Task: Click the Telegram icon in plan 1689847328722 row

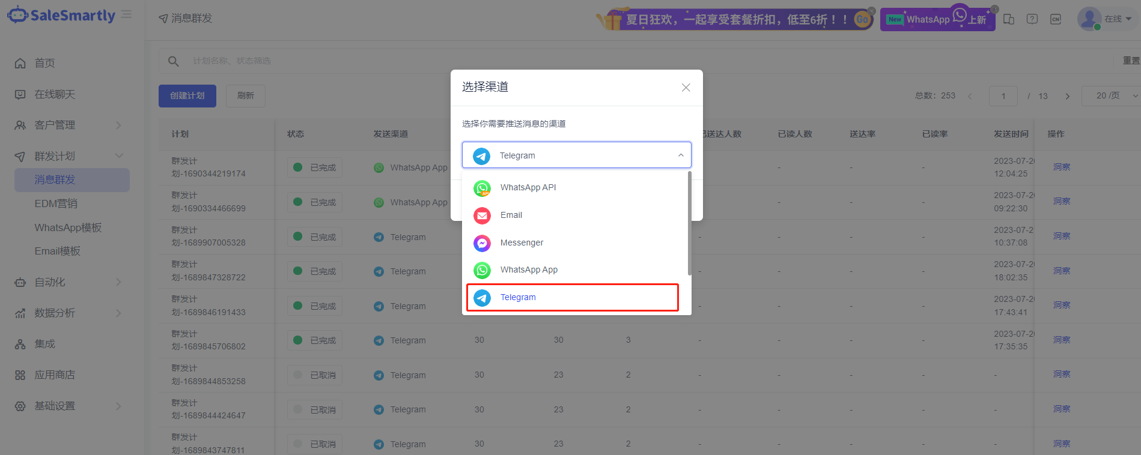Action: click(x=379, y=272)
